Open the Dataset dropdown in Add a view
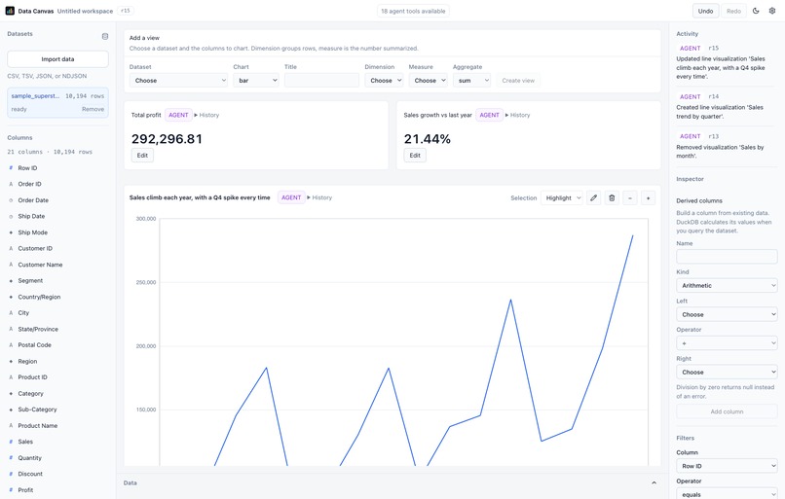The height and width of the screenshot is (499, 785). [178, 81]
